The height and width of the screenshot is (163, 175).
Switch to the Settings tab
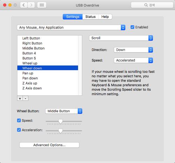73,17
